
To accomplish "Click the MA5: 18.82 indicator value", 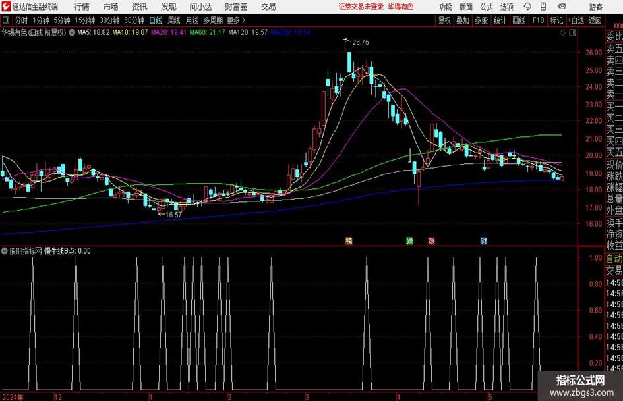I will click(93, 32).
